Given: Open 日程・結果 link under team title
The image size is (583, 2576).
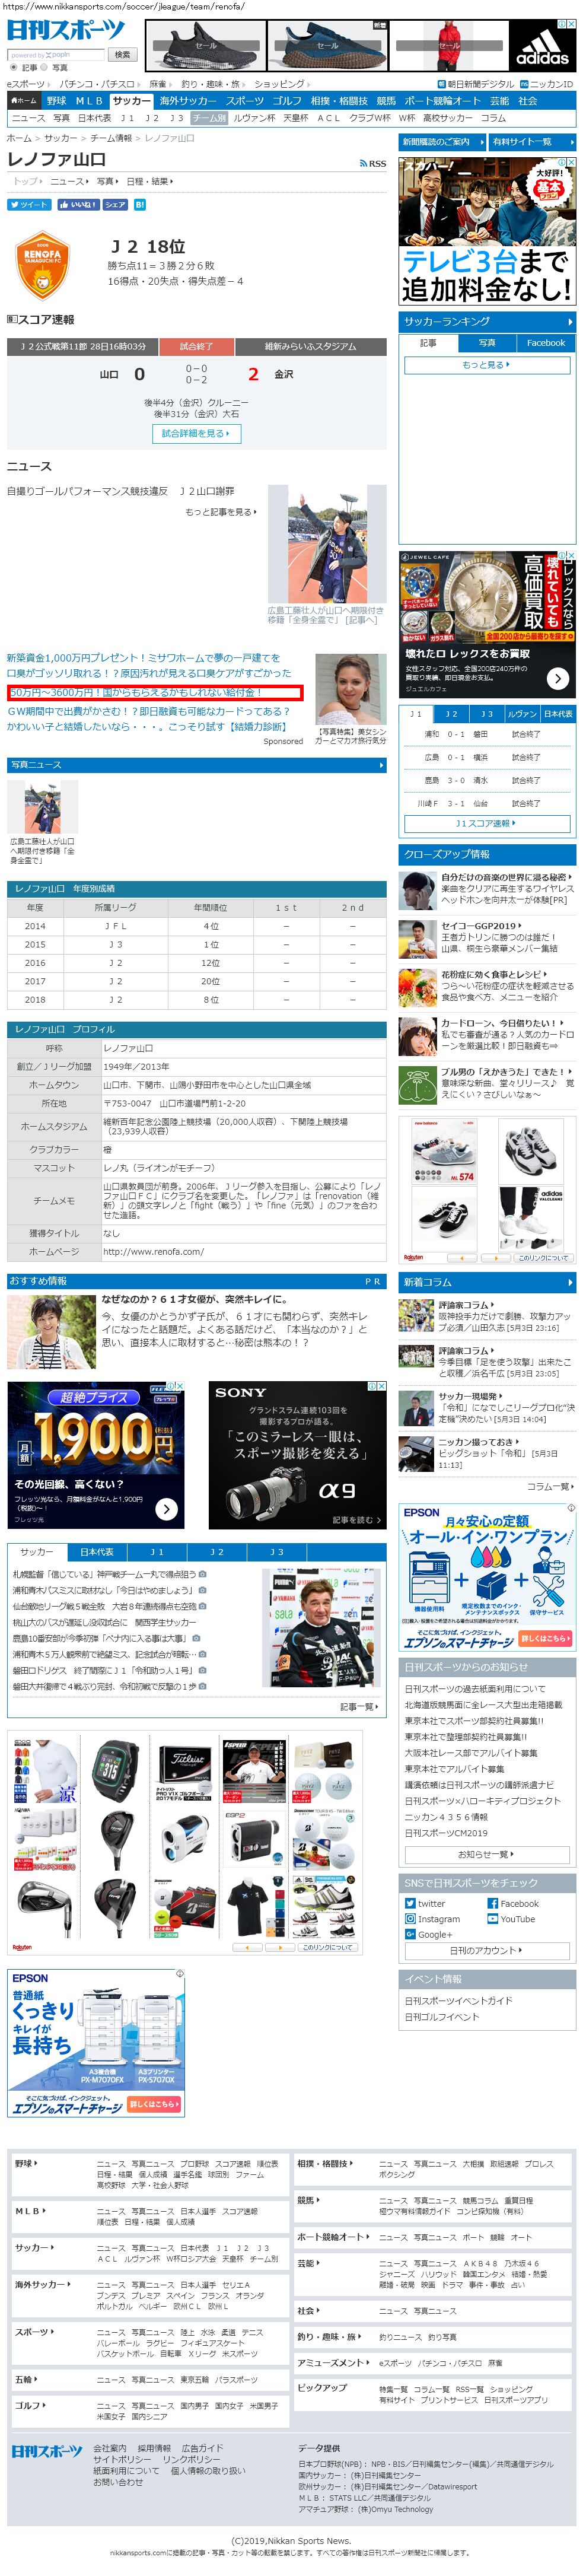Looking at the screenshot, I should pos(150,182).
